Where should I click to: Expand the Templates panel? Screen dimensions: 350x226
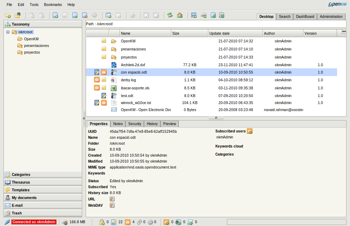click(x=43, y=190)
